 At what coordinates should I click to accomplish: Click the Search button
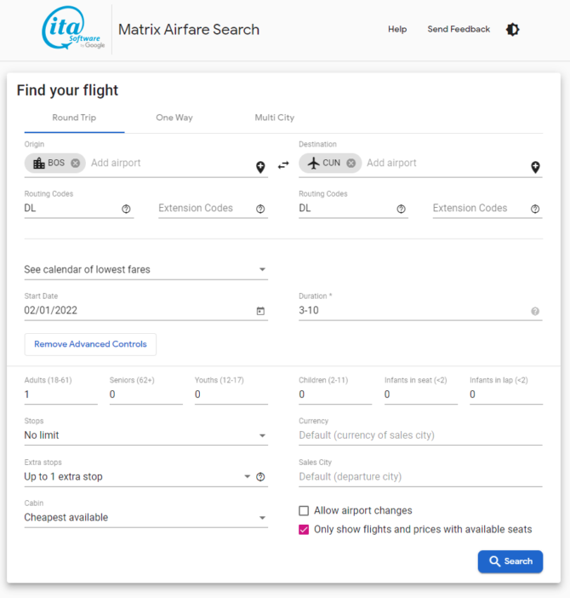[x=510, y=561]
